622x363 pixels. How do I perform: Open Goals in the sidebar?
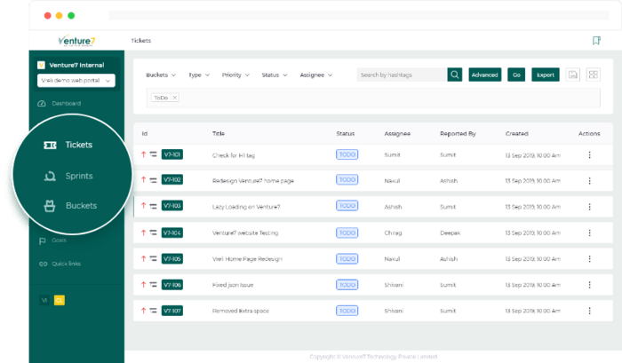coord(52,241)
